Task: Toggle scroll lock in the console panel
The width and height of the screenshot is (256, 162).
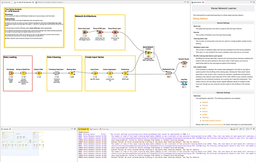Action: [234, 129]
